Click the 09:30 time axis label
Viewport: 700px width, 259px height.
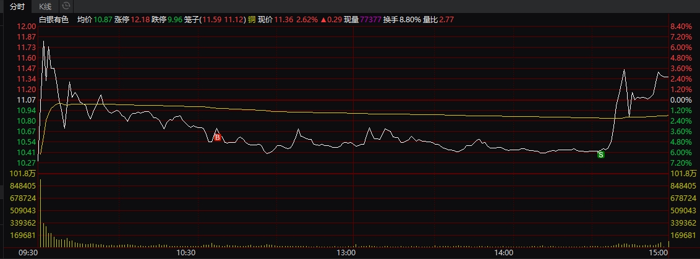28,253
